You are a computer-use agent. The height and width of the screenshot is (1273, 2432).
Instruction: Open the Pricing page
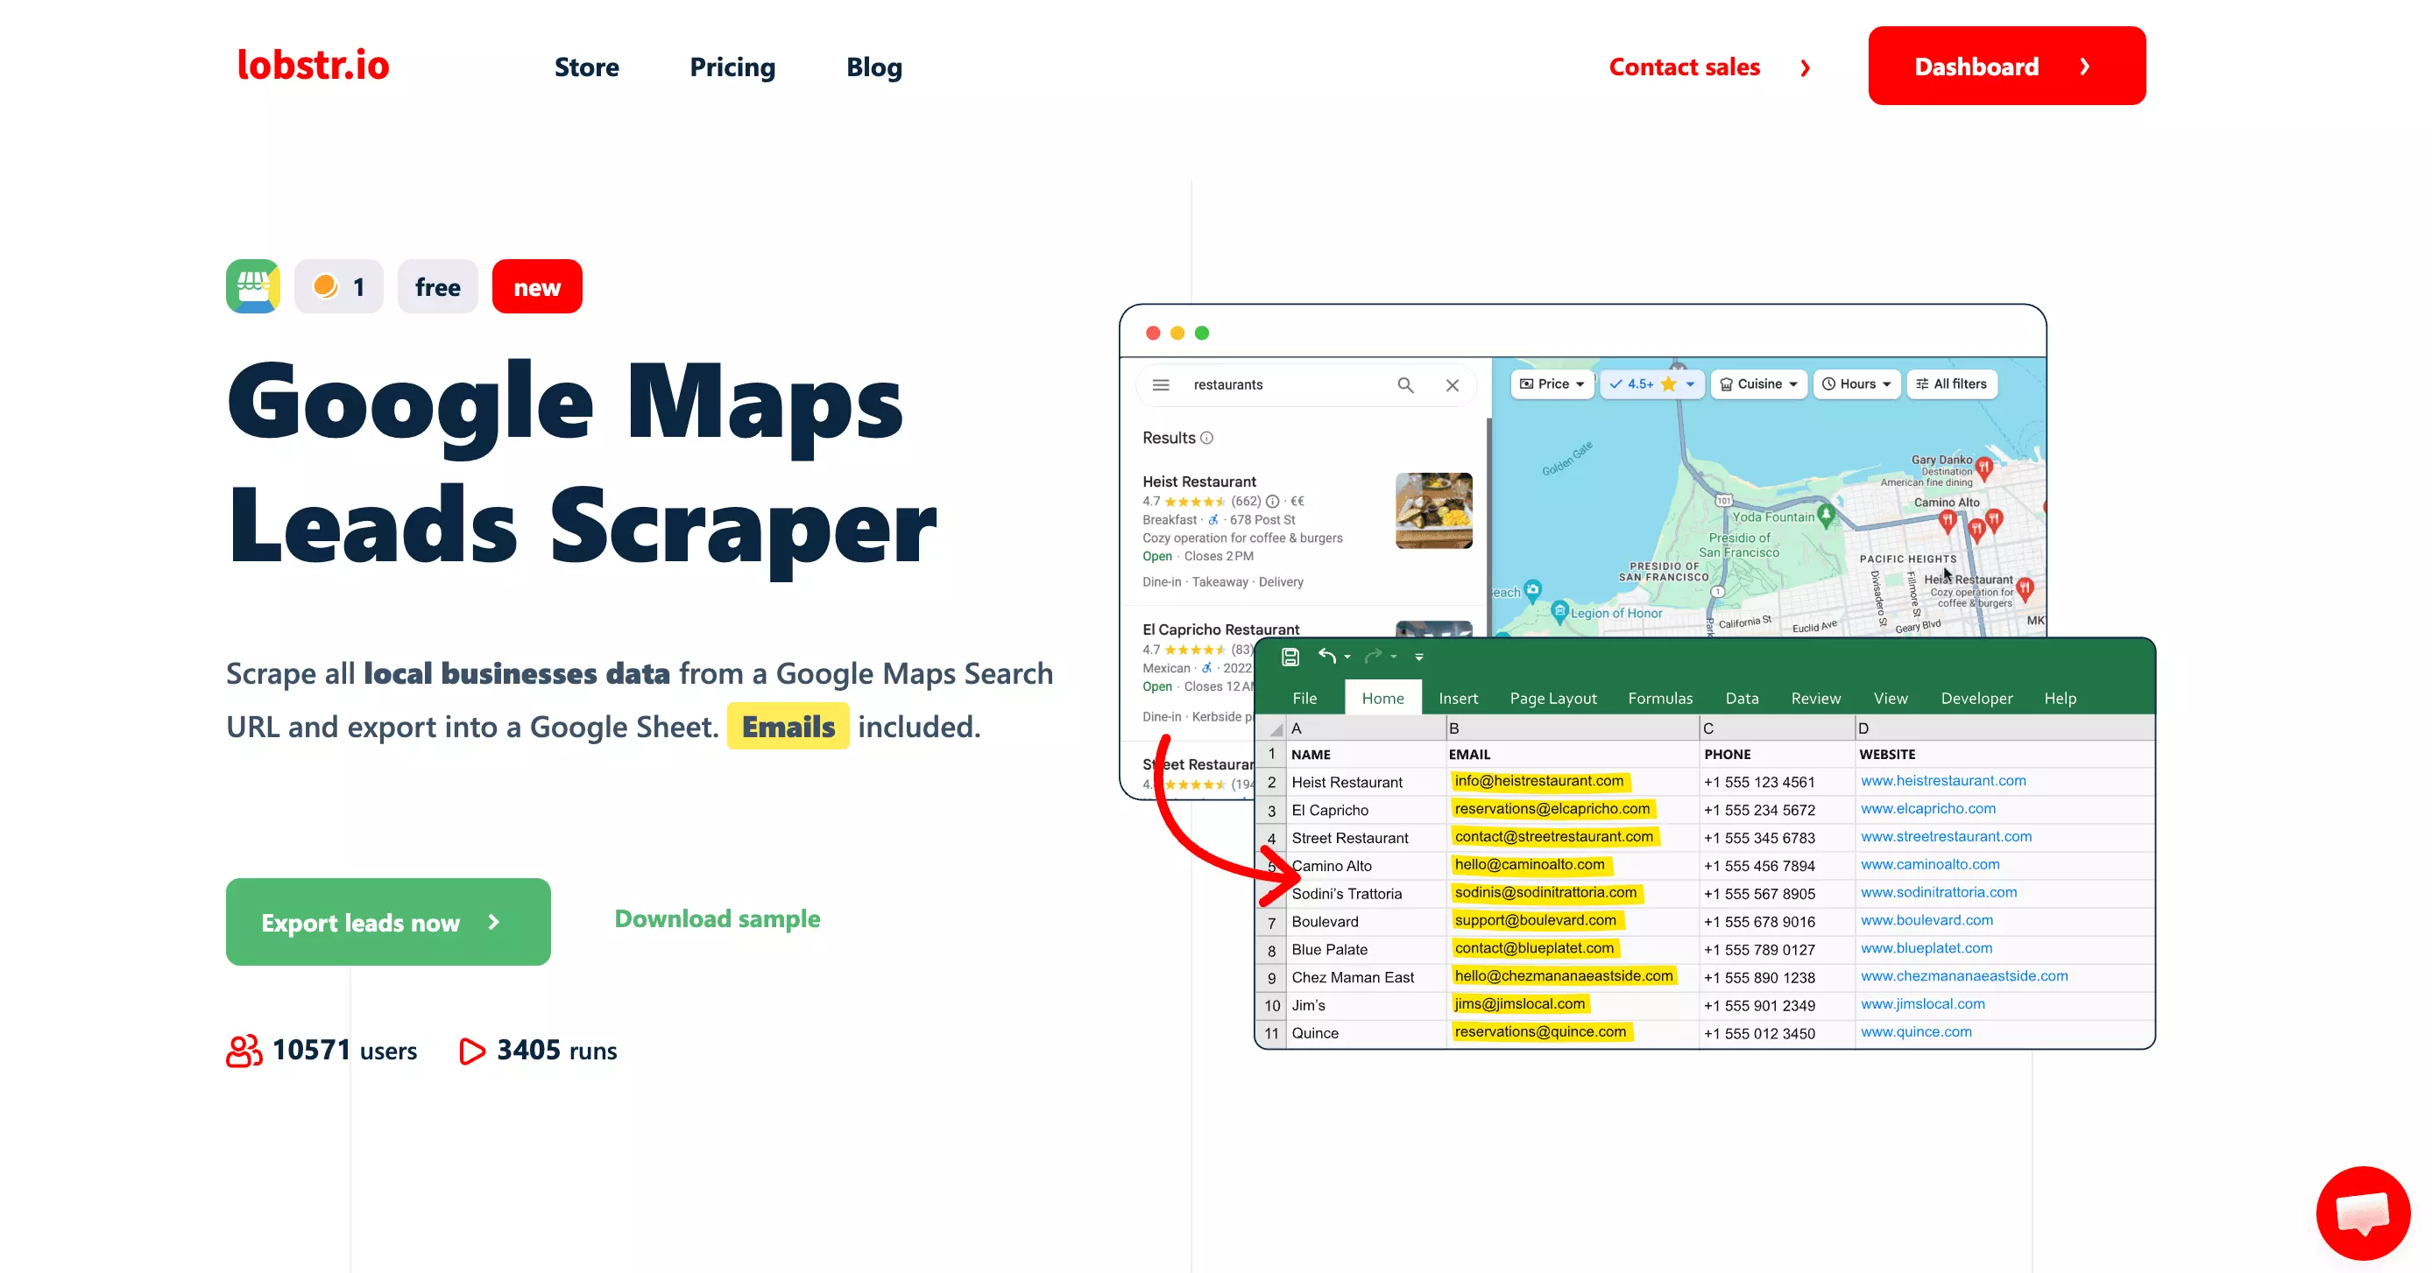[732, 67]
